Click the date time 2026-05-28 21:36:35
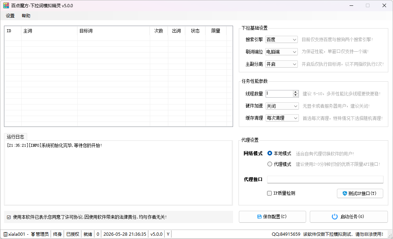Screen dimensions: 393x239 click(x=125, y=234)
